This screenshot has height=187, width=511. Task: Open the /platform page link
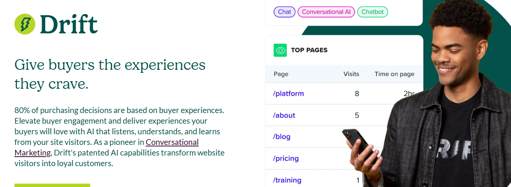pos(288,93)
